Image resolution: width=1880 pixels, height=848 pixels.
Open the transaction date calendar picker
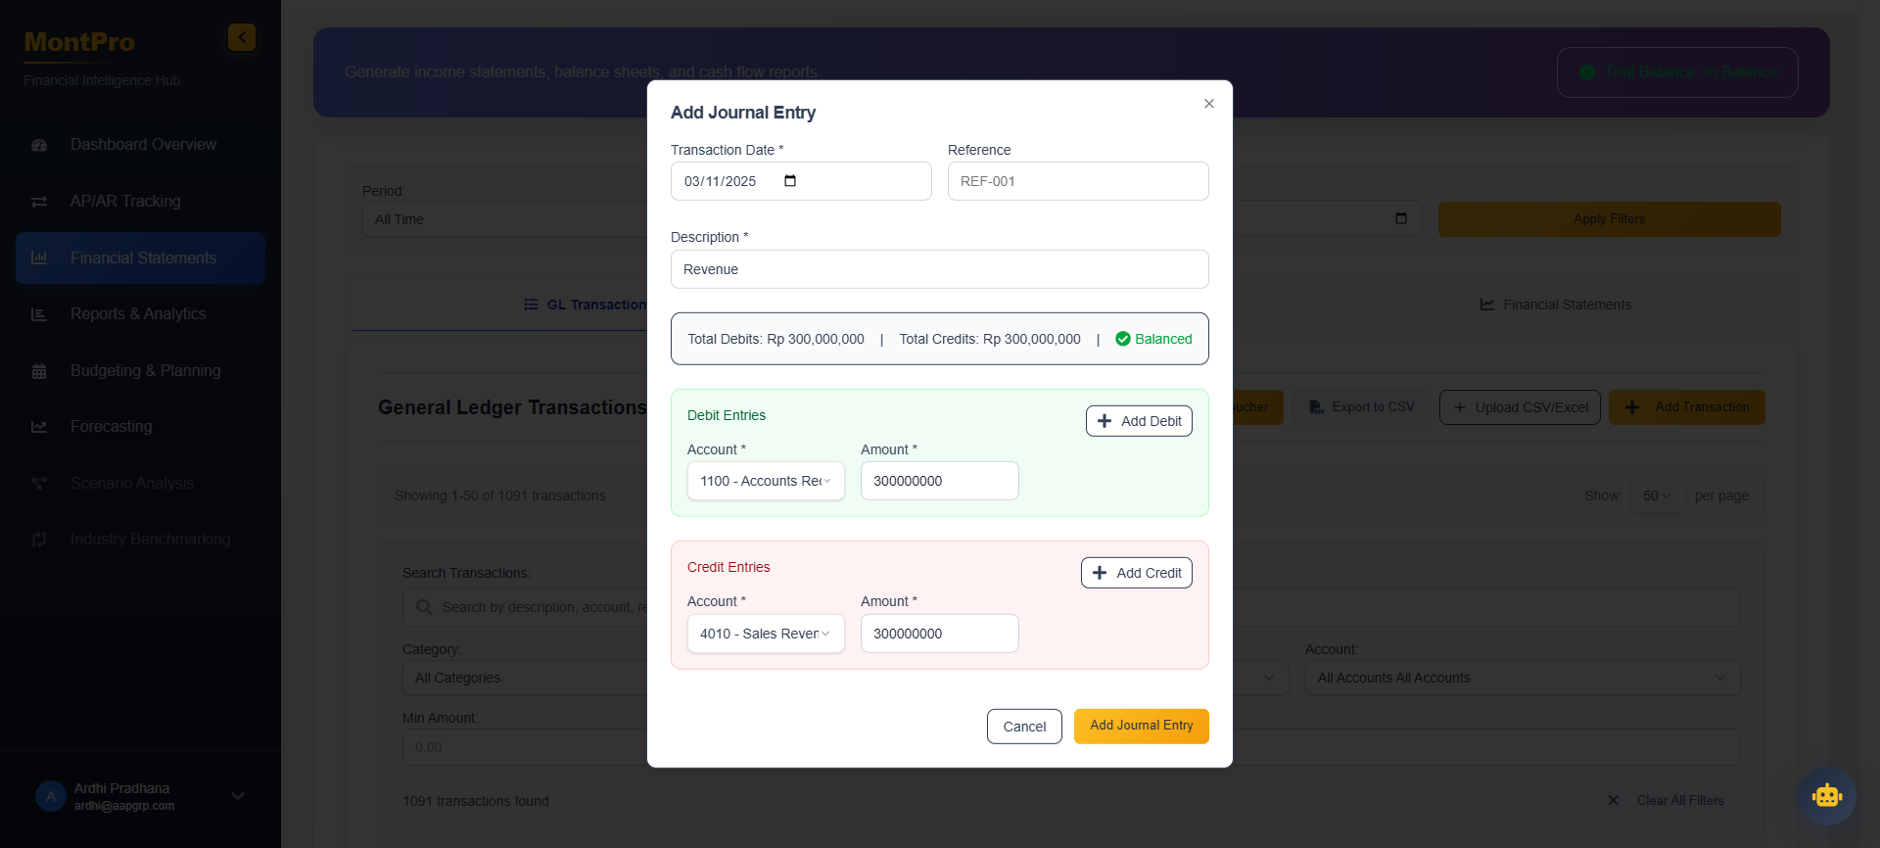790,181
